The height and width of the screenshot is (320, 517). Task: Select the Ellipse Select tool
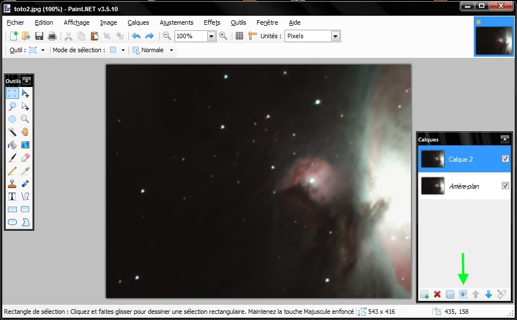(12, 119)
